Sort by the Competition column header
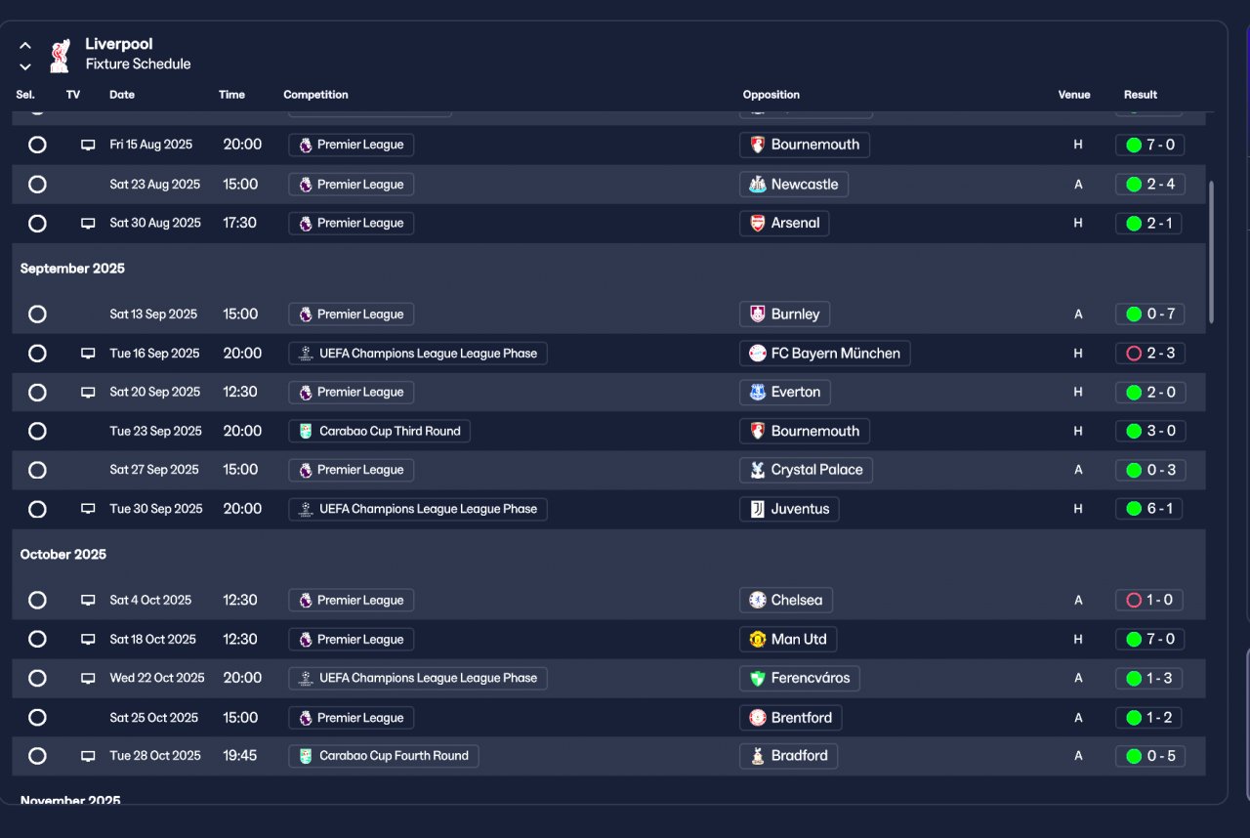The width and height of the screenshot is (1250, 838). tap(315, 95)
